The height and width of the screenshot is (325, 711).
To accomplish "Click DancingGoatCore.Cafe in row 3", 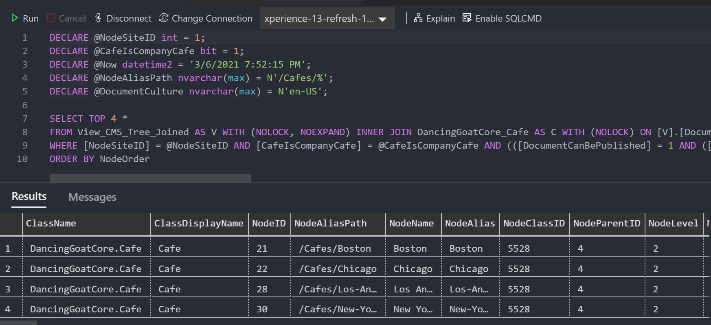I will pyautogui.click(x=86, y=289).
